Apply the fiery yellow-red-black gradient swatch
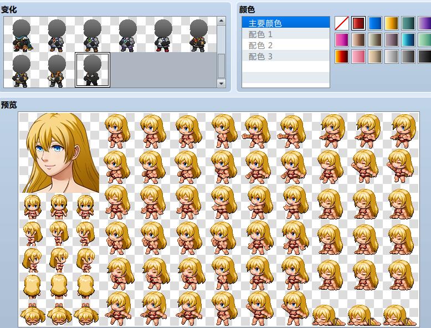Image resolution: width=431 pixels, height=328 pixels. pyautogui.click(x=342, y=56)
